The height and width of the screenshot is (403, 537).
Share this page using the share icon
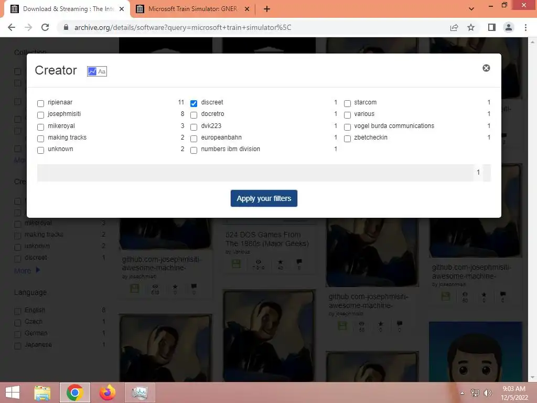coord(454,27)
